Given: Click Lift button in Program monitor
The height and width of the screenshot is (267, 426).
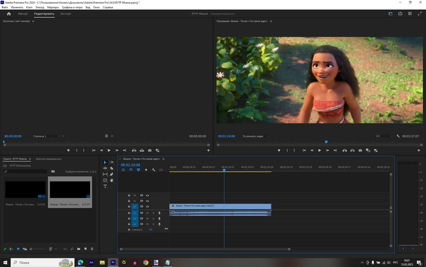Looking at the screenshot, I should pos(344,150).
